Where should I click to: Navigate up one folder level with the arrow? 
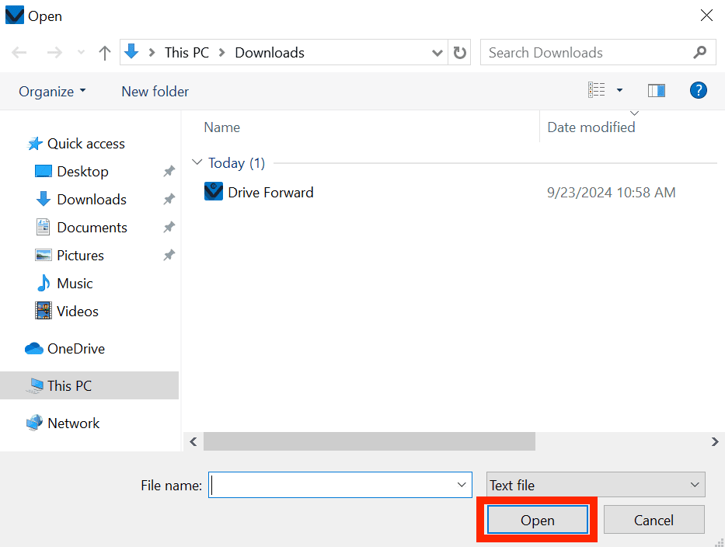tap(104, 52)
